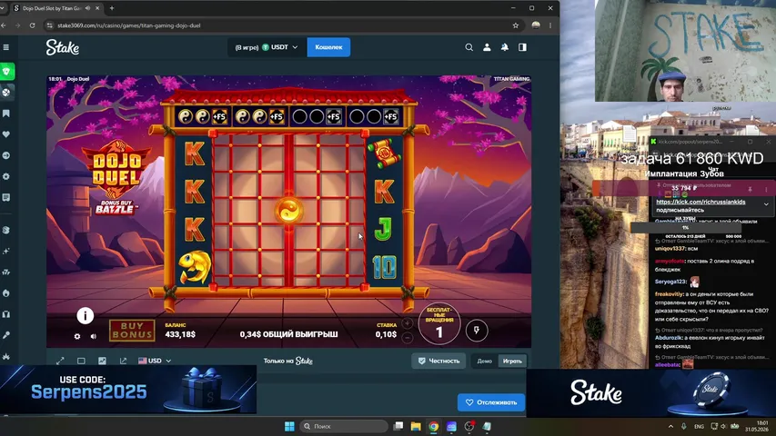This screenshot has height=436, width=776.
Task: Click the Кошелек wallet button
Action: coord(328,47)
